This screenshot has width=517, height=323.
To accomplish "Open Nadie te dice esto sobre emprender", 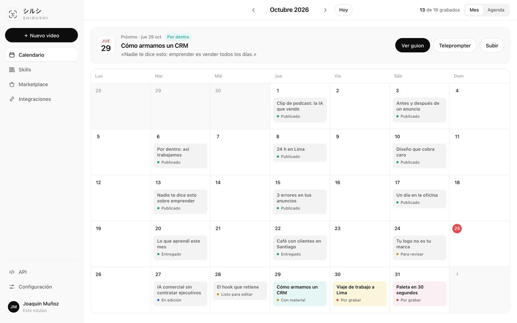I will [180, 202].
